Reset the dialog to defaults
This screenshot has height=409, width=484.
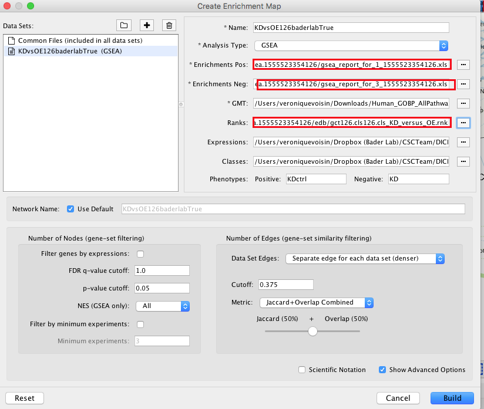tap(24, 398)
